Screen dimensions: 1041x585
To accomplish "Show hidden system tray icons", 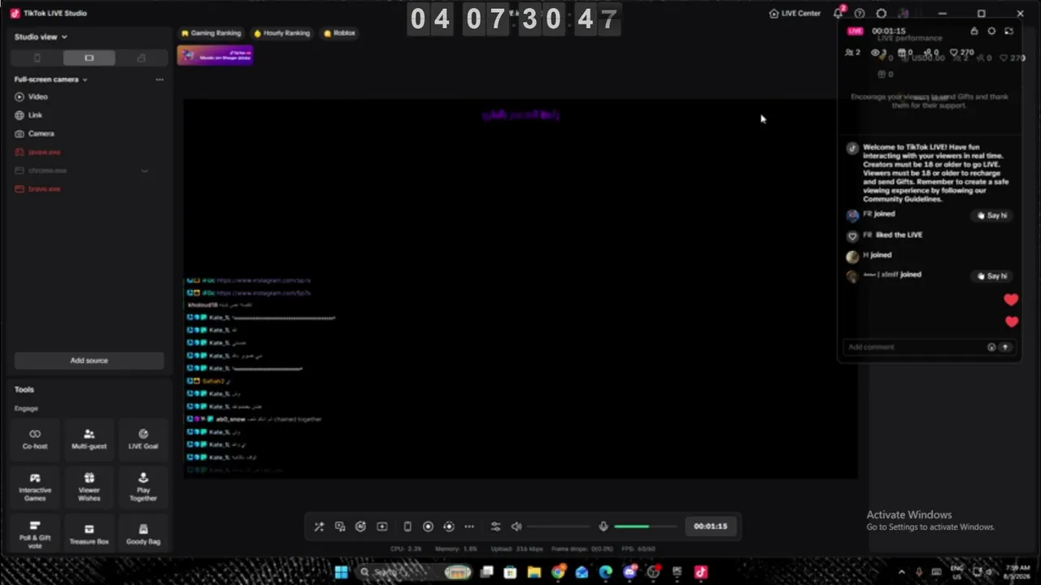I will 901,572.
